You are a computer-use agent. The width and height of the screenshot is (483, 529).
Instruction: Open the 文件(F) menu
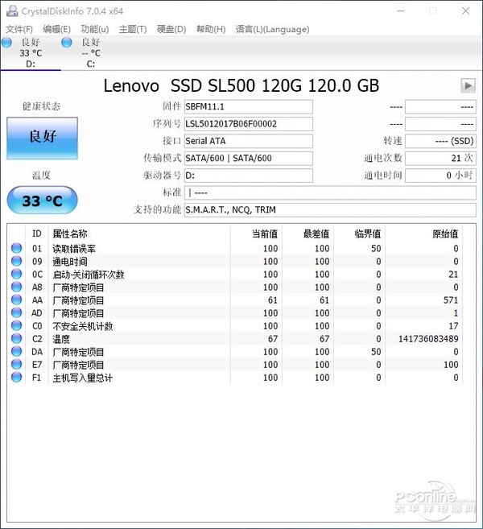pyautogui.click(x=19, y=29)
